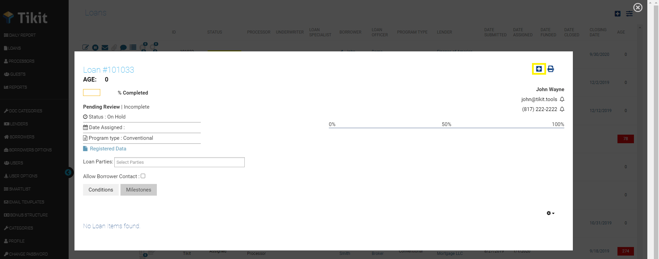Open User Options in sidebar
This screenshot has width=659, height=259.
[x=21, y=176]
